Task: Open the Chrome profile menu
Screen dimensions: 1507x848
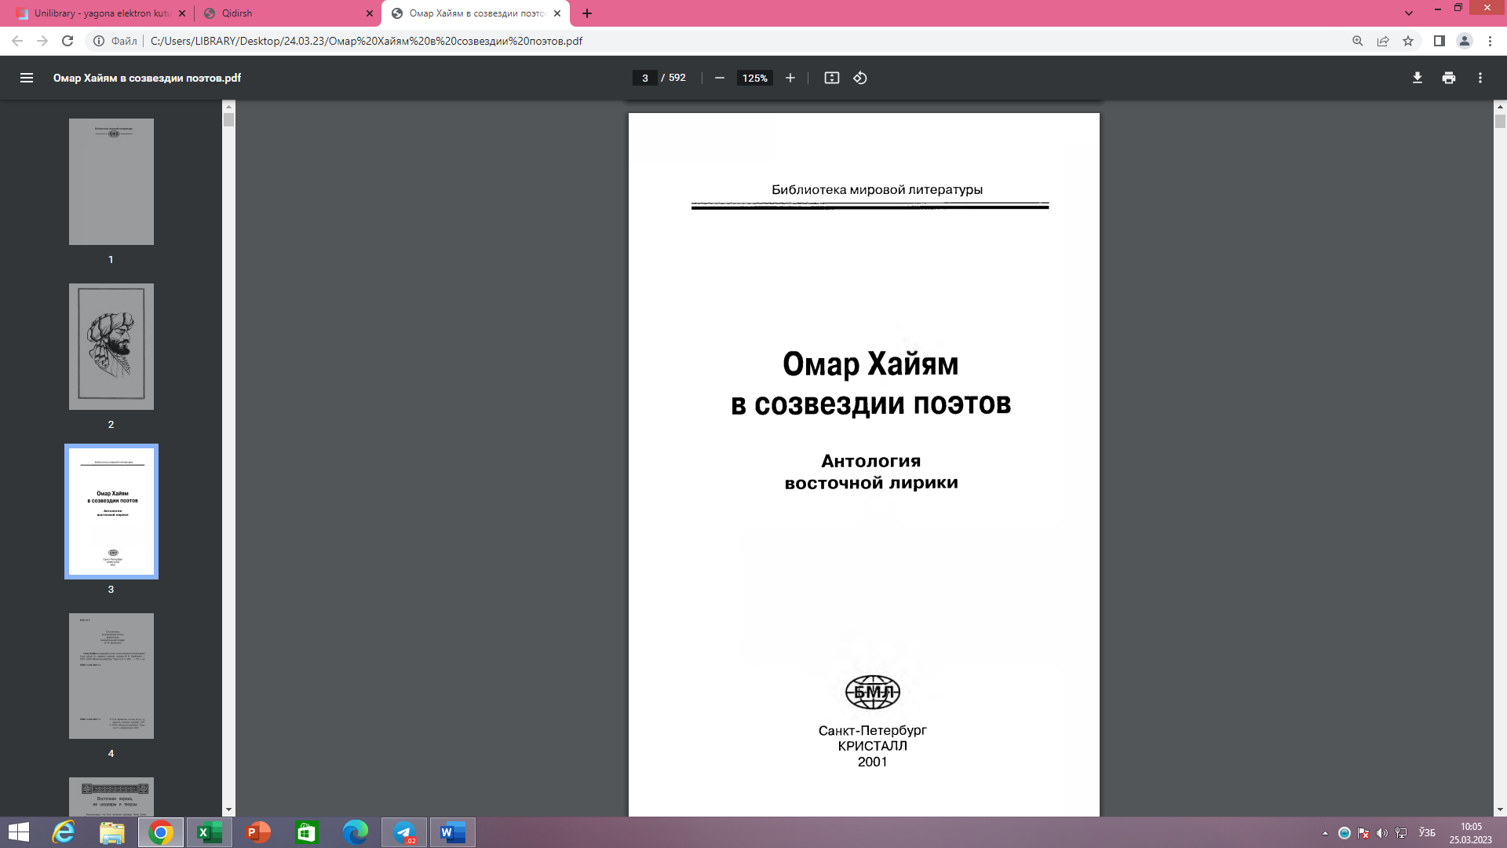Action: pyautogui.click(x=1465, y=41)
